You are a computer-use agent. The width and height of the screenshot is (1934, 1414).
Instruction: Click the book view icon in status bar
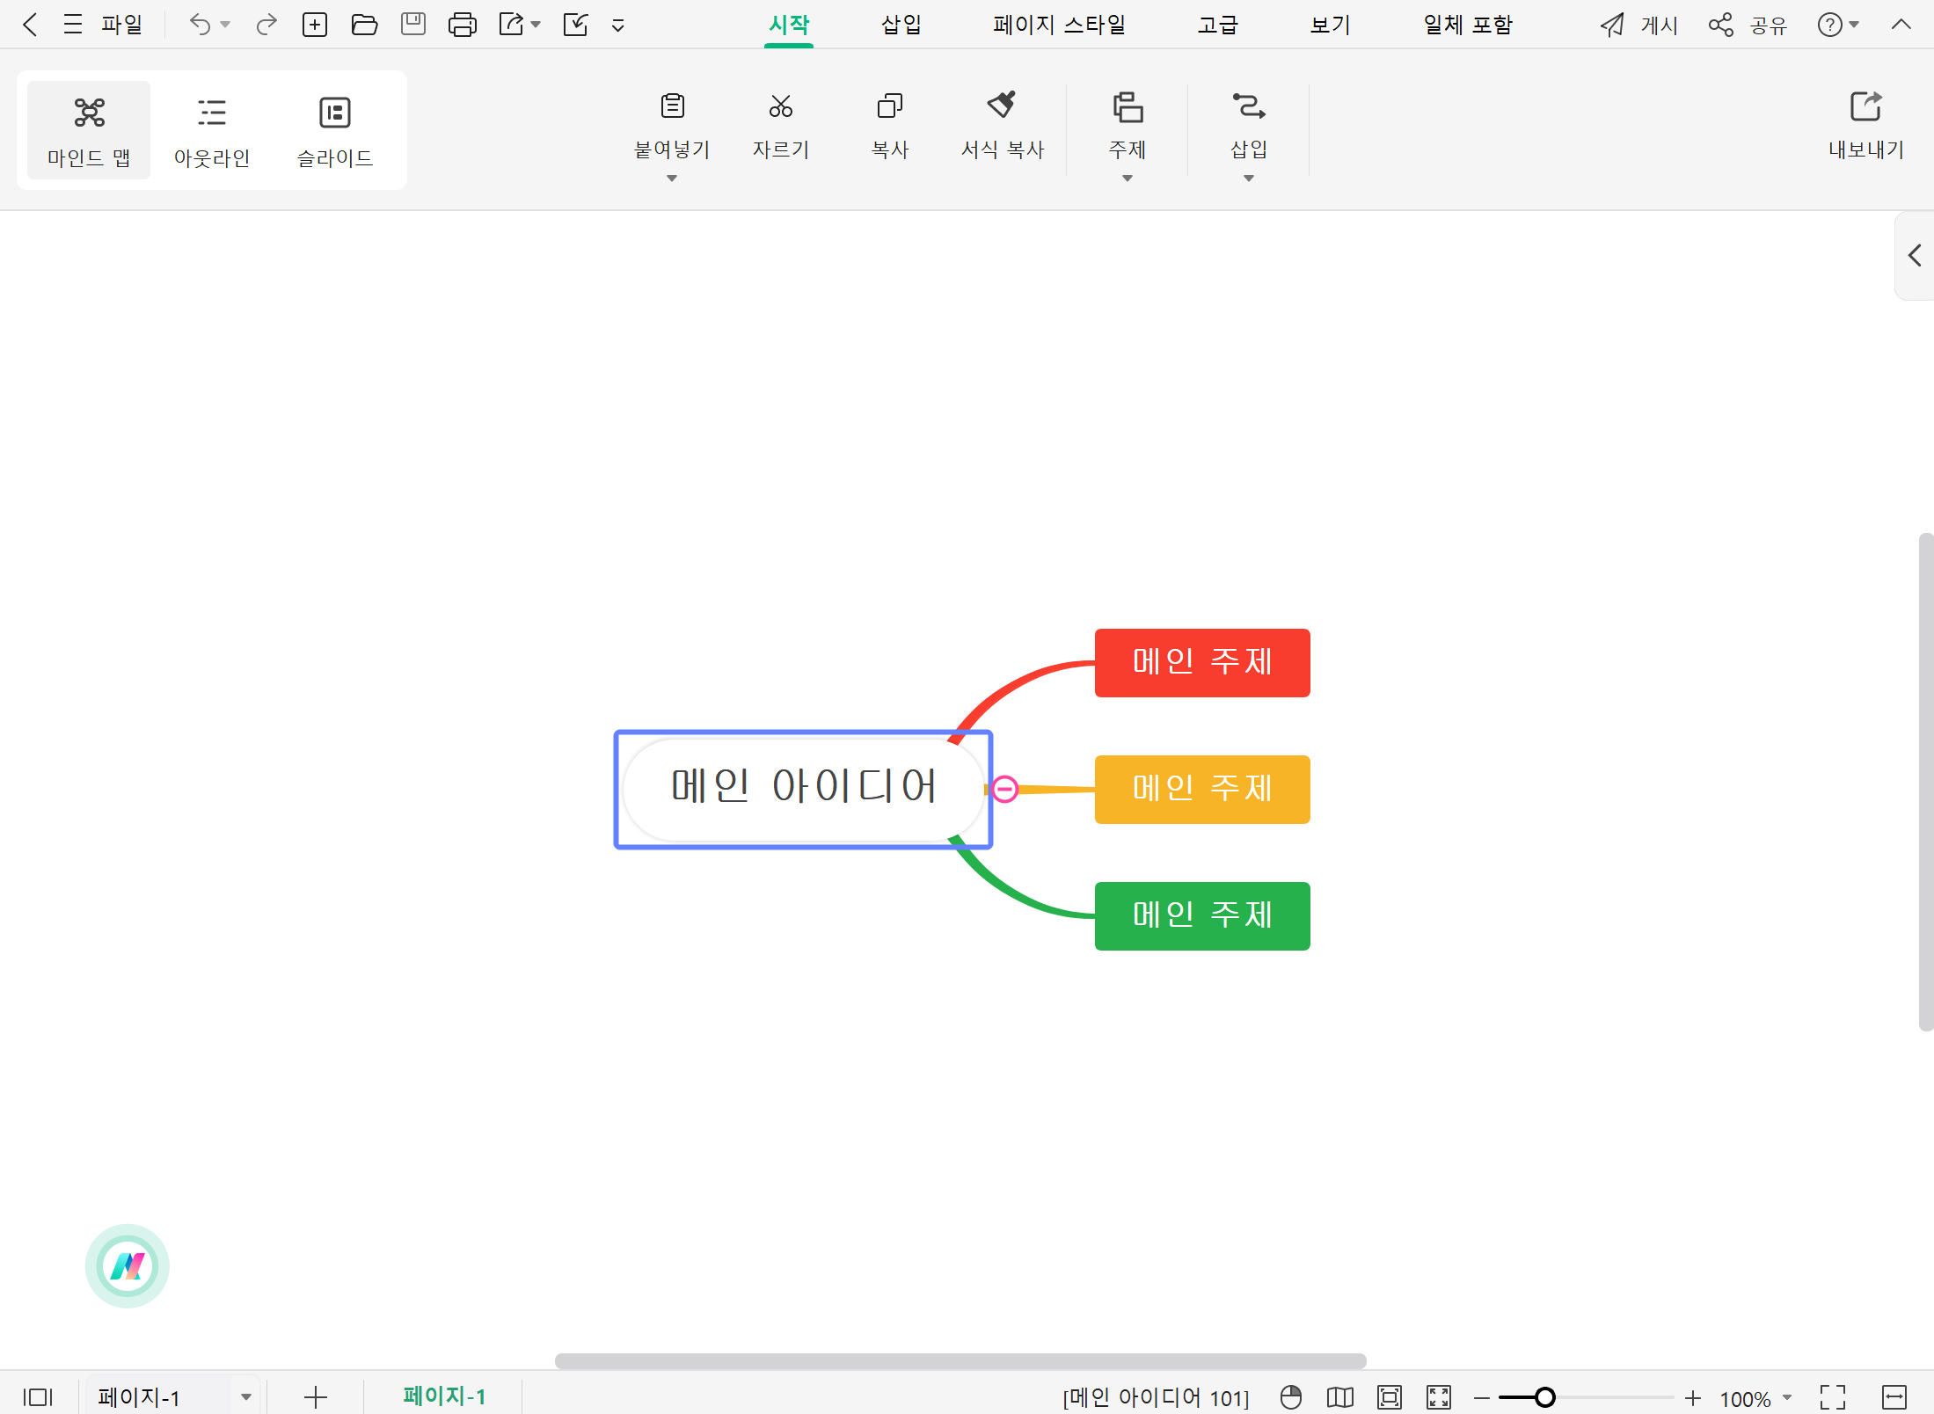1340,1396
